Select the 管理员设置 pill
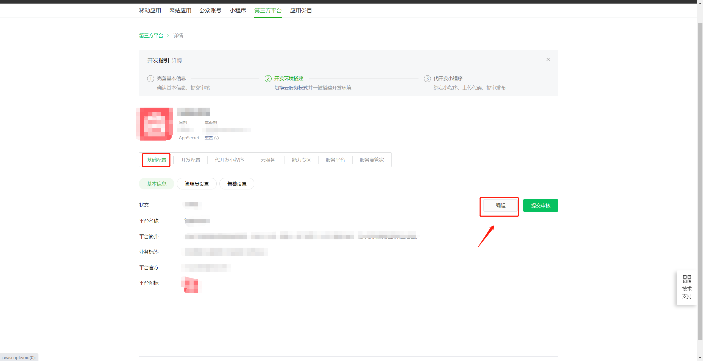703x361 pixels. [x=197, y=184]
